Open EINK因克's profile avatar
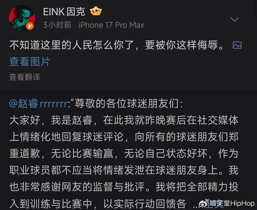This screenshot has height=210, width=257. coord(22,18)
